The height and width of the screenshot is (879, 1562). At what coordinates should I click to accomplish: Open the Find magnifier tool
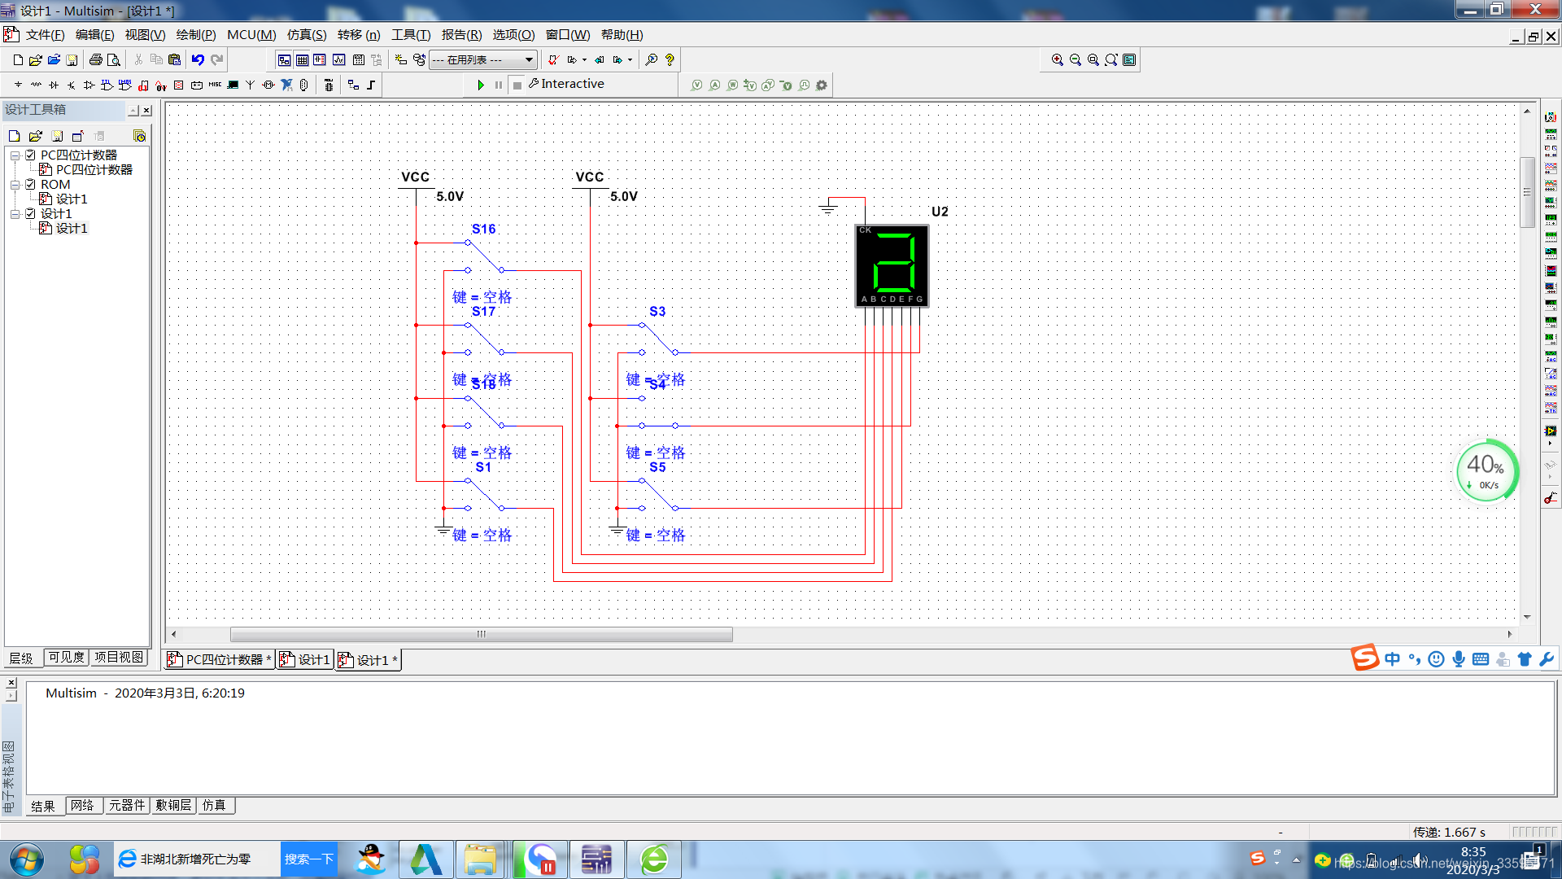(651, 60)
